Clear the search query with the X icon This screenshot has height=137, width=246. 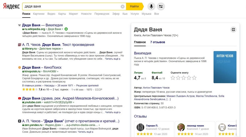pyautogui.click(x=122, y=7)
